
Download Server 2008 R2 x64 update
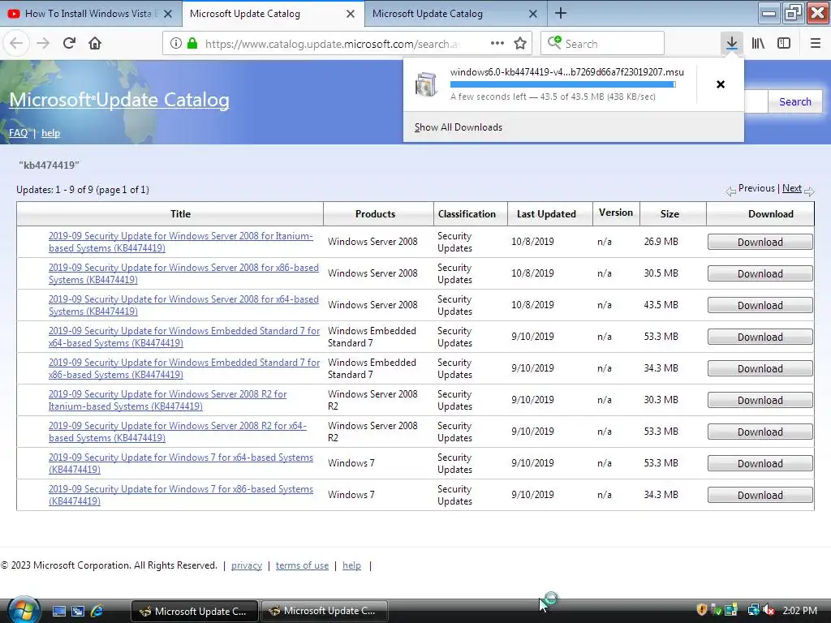pos(760,432)
